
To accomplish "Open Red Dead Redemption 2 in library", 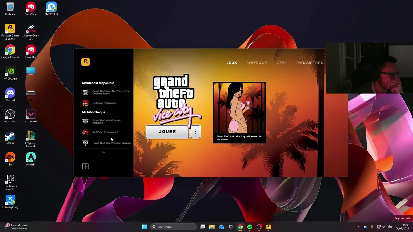I will click(101, 132).
